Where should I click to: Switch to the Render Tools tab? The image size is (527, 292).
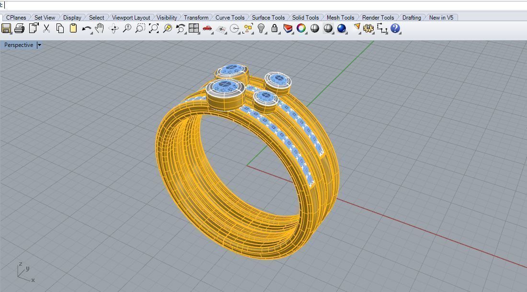pos(378,17)
